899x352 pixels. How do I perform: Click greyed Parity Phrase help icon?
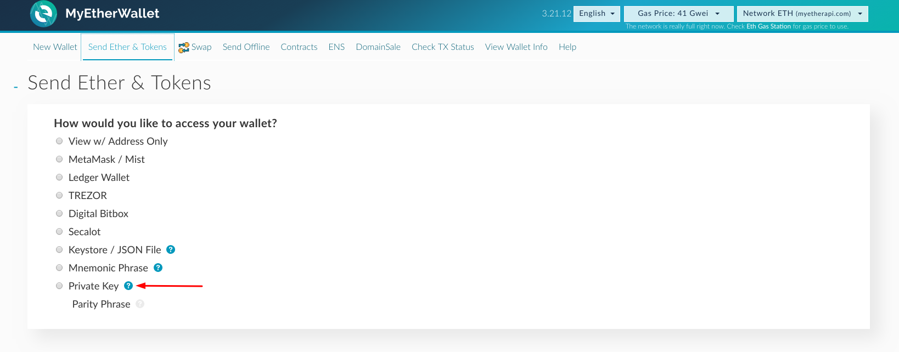coord(140,304)
